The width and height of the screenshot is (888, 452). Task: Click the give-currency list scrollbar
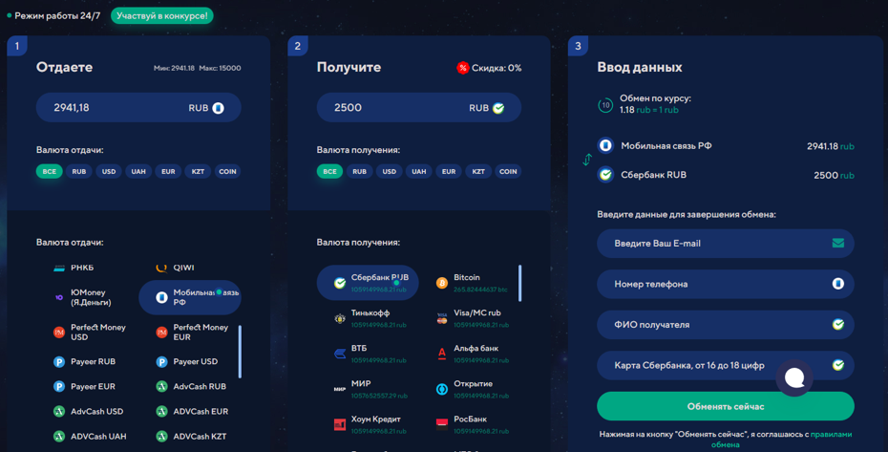pos(240,352)
